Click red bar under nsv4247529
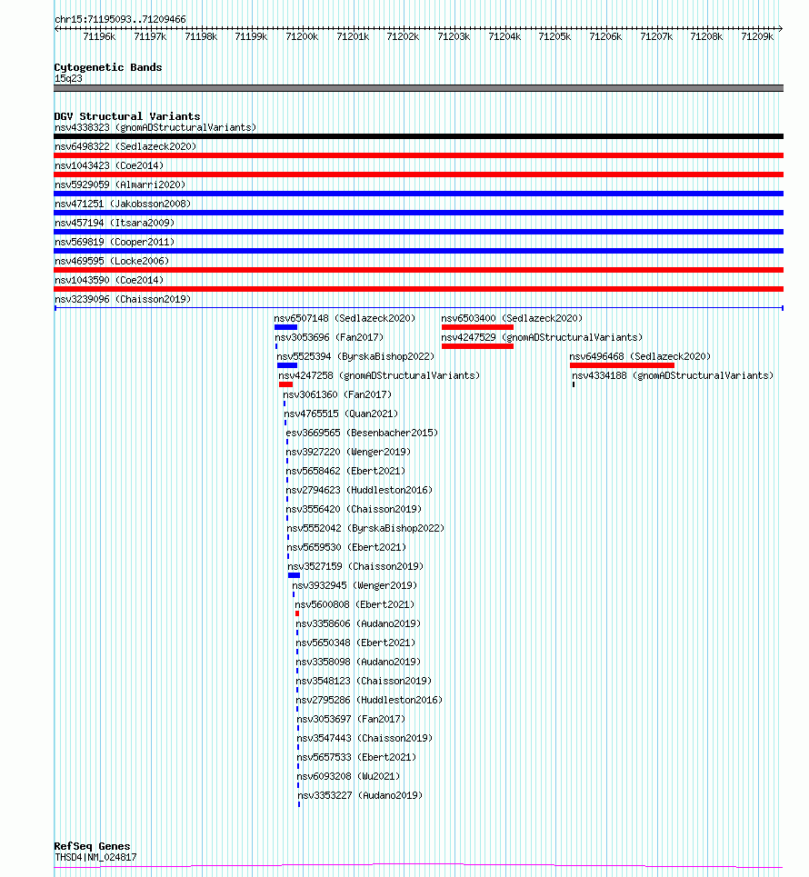 (x=477, y=346)
